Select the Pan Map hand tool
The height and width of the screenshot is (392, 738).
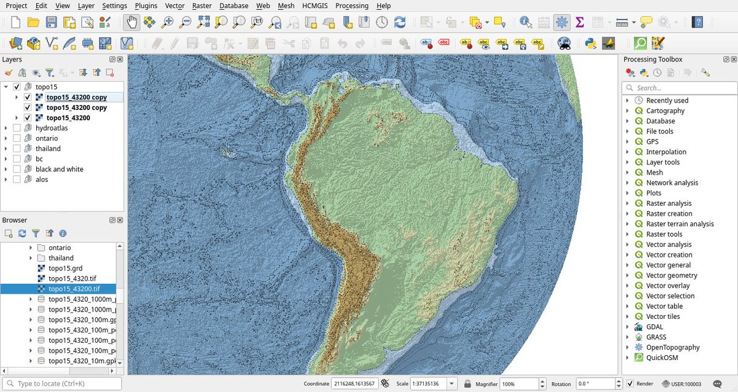pos(131,22)
